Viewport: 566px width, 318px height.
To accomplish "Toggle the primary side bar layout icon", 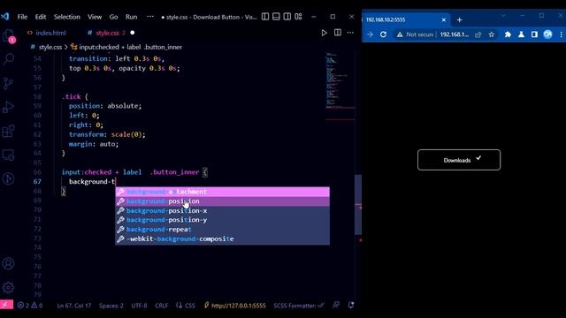I will coord(265,17).
